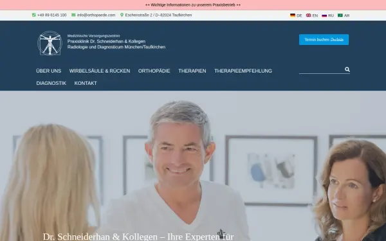This screenshot has height=241, width=386.
Task: Open the pink Praxisbetrieb information banner
Action: coord(193,5)
